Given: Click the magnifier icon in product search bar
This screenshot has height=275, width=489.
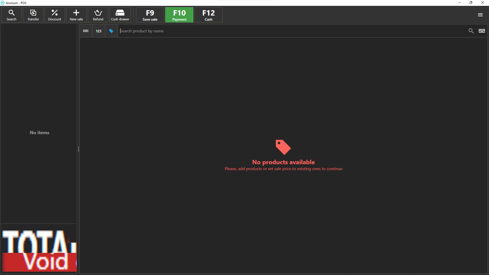Looking at the screenshot, I should pyautogui.click(x=471, y=31).
